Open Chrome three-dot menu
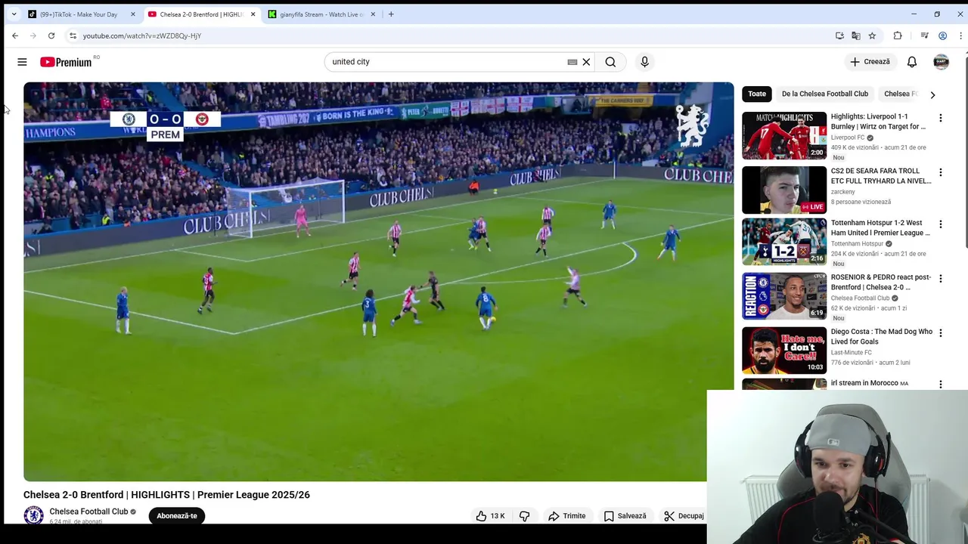The image size is (968, 544). click(960, 36)
